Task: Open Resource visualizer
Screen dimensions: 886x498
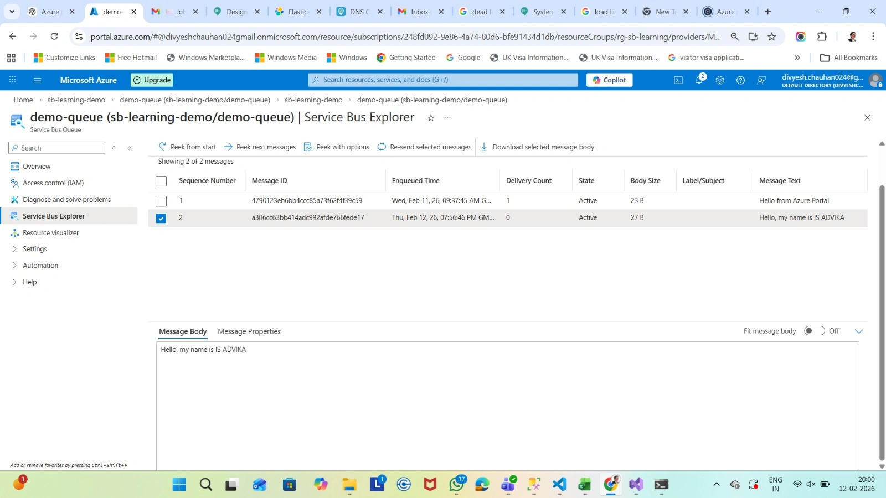Action: pos(51,233)
